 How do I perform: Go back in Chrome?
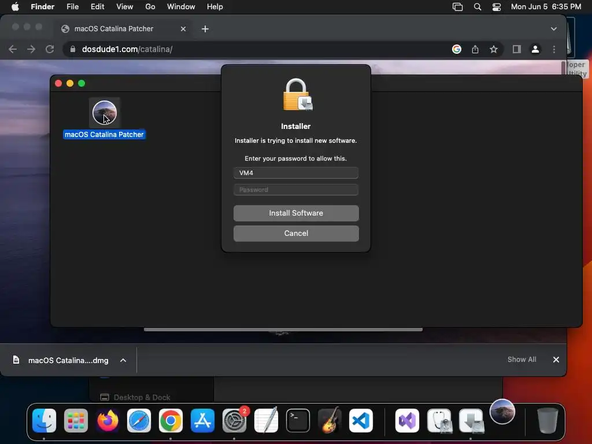coord(13,49)
